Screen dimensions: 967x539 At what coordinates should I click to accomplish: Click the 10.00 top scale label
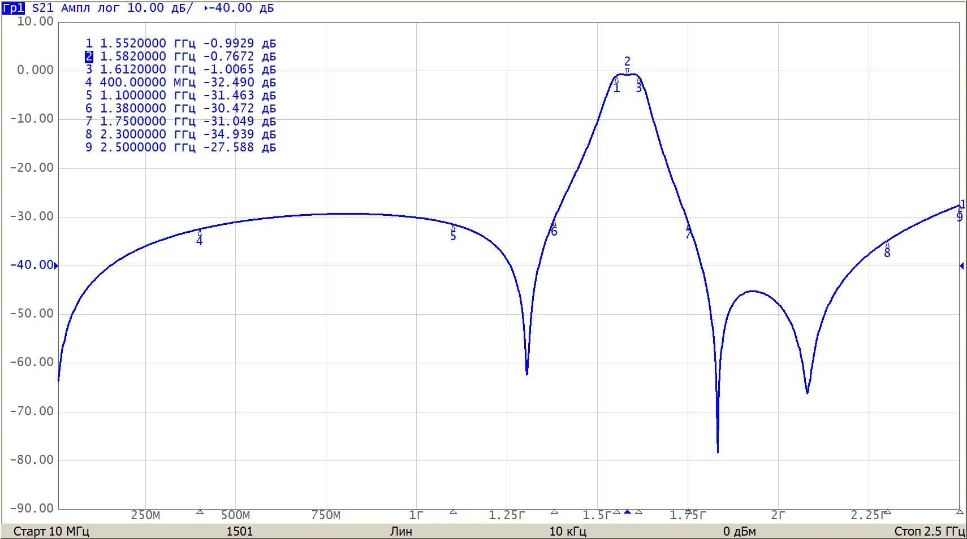click(35, 21)
